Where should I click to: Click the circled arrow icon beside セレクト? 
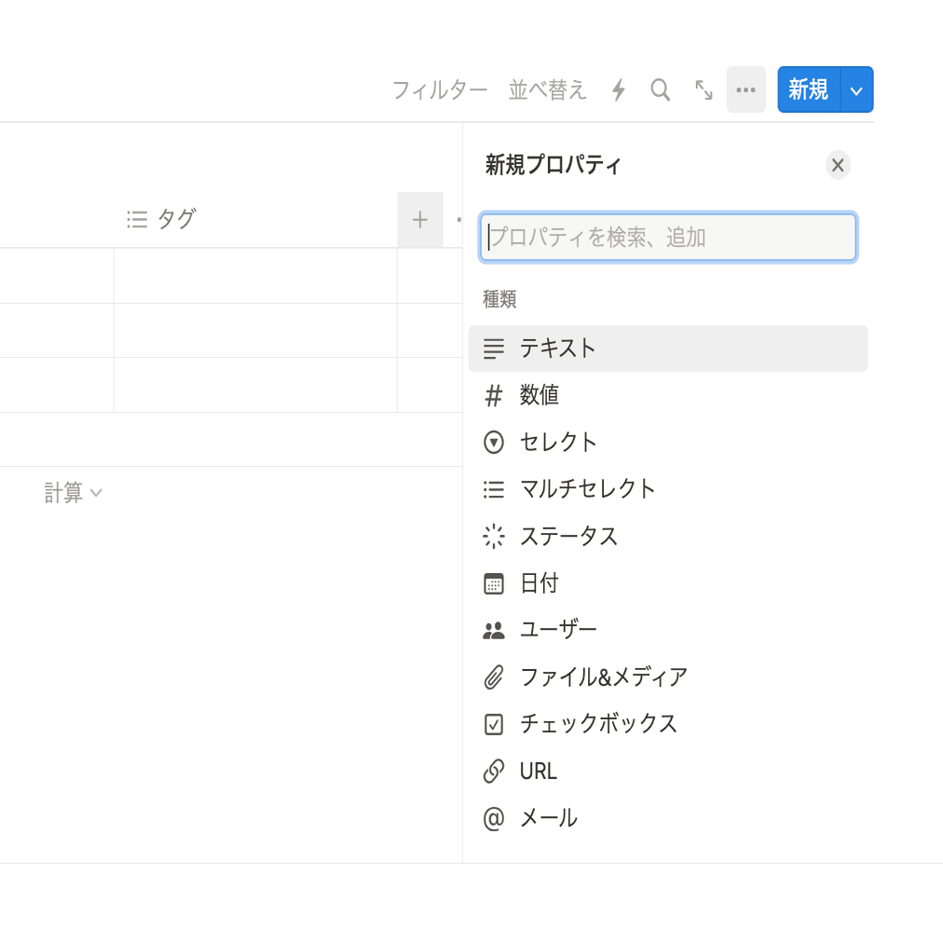[x=494, y=443]
